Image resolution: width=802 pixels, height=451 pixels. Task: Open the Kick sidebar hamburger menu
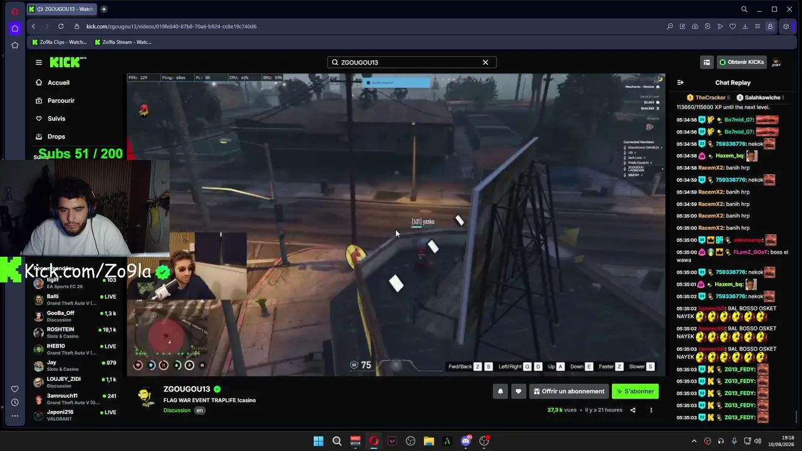coord(39,62)
